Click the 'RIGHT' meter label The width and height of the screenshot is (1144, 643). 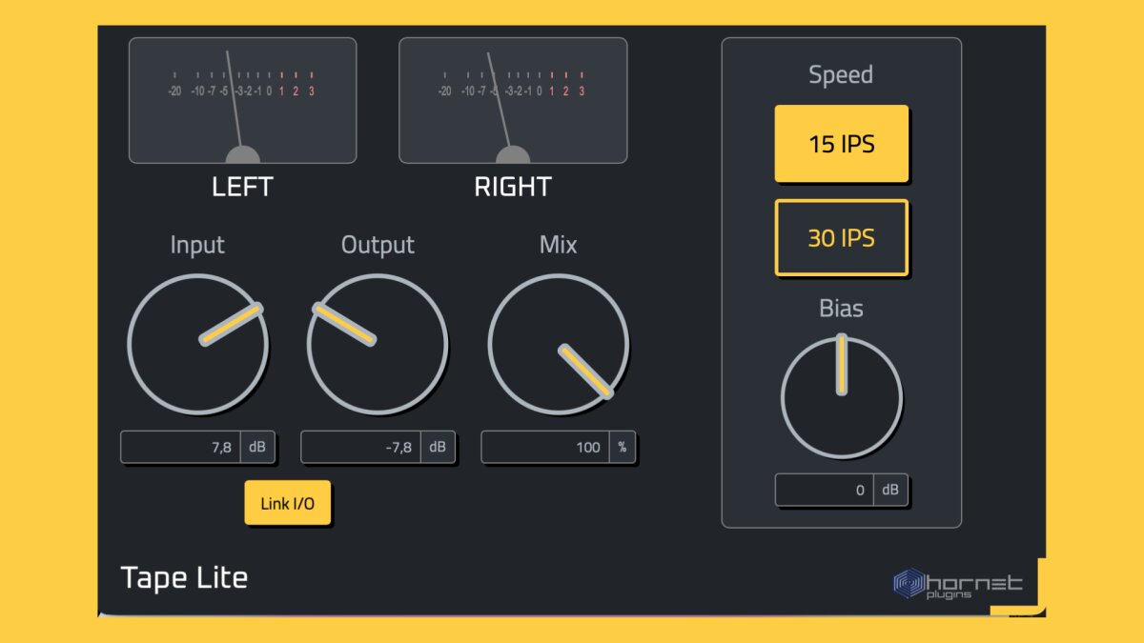pos(513,187)
